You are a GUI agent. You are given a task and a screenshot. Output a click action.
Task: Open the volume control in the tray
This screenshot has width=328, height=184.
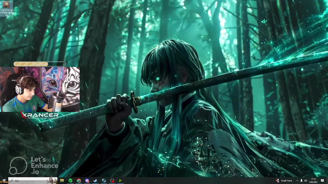pos(305,181)
